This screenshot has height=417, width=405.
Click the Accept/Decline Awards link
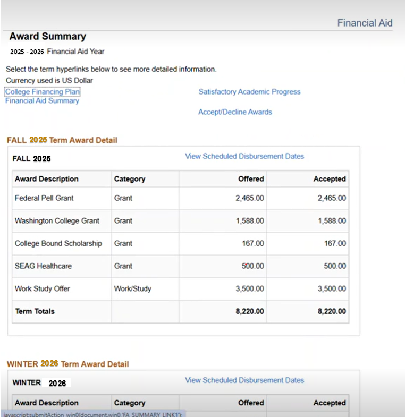[235, 112]
